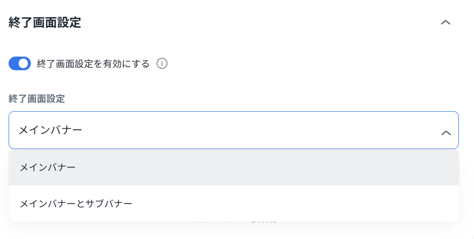Collapse the 終了画面設定 section with the top chevron

tap(445, 23)
